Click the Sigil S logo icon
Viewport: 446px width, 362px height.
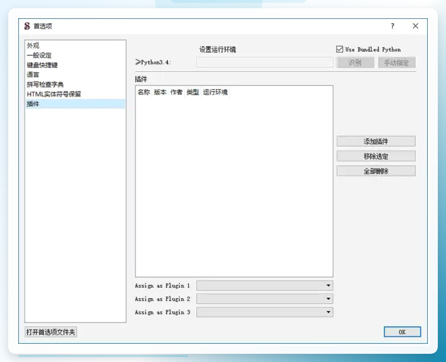pos(27,26)
